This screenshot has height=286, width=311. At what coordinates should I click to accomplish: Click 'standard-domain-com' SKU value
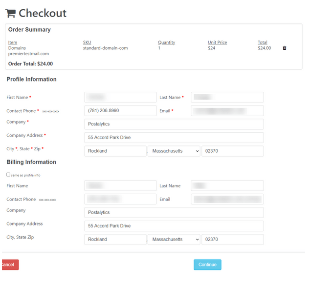105,48
